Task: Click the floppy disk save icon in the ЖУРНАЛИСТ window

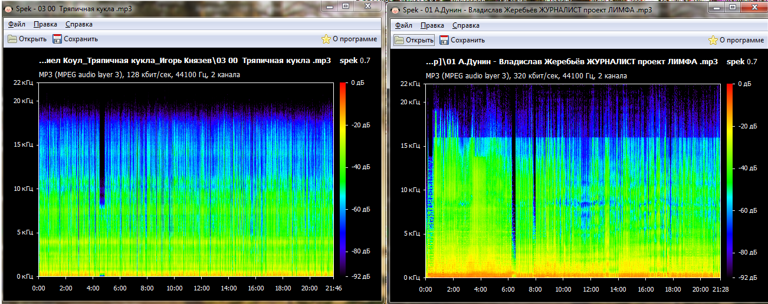Action: [x=444, y=40]
